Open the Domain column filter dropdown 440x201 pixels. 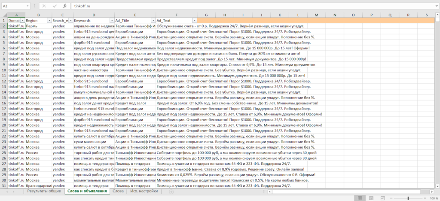click(23, 21)
